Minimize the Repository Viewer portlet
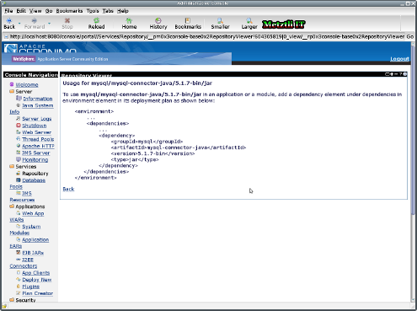Screen dimensions: 417x311 (396, 74)
